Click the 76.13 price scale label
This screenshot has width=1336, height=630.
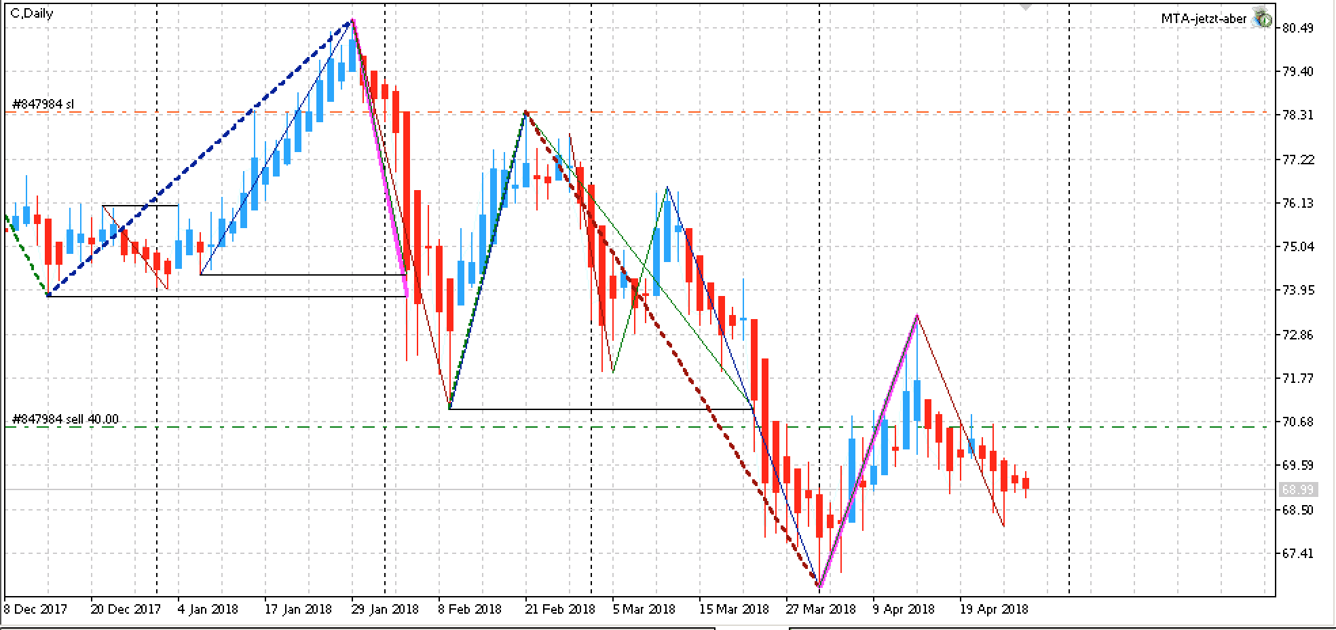[1299, 203]
